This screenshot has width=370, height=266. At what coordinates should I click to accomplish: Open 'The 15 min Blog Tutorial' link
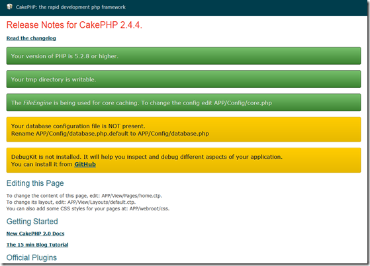37,245
